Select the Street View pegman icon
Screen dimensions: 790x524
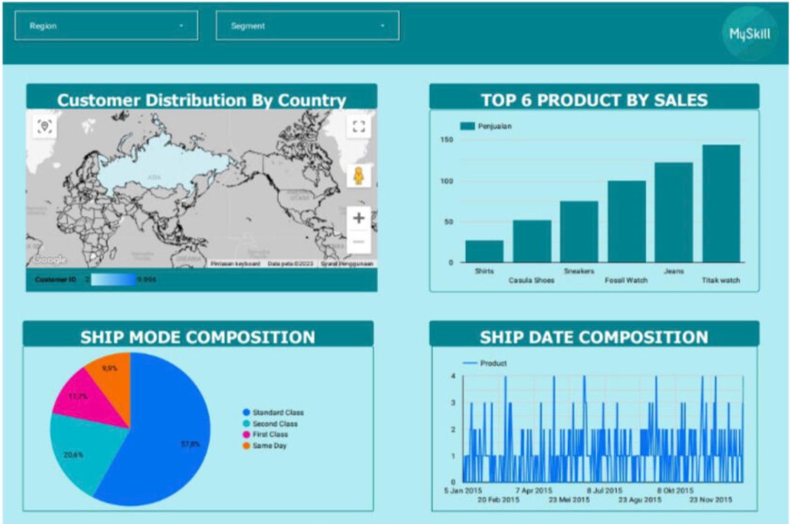coord(359,176)
